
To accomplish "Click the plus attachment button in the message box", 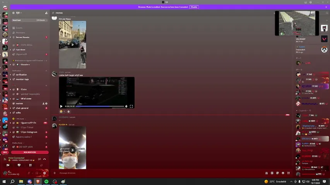I will pos(55,173).
